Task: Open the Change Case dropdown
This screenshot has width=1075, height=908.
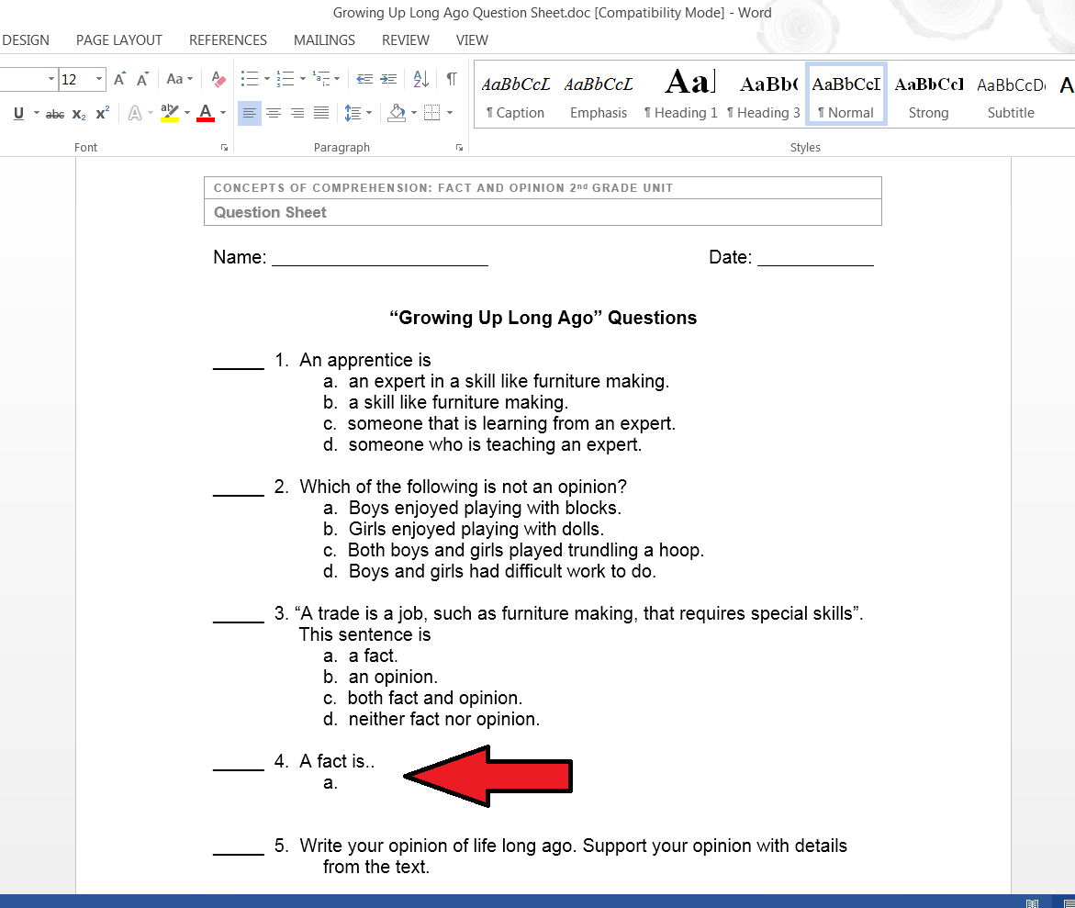Action: click(x=177, y=79)
